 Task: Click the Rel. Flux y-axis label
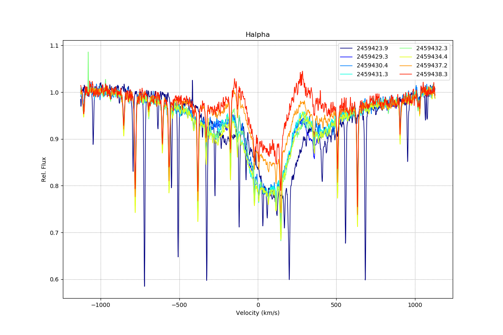pyautogui.click(x=44, y=169)
